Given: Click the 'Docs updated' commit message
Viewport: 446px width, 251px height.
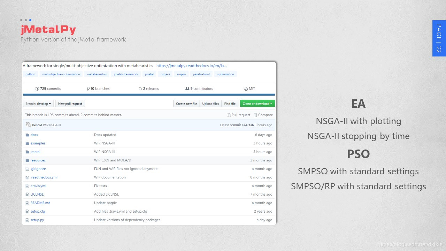Looking at the screenshot, I should pyautogui.click(x=105, y=135).
